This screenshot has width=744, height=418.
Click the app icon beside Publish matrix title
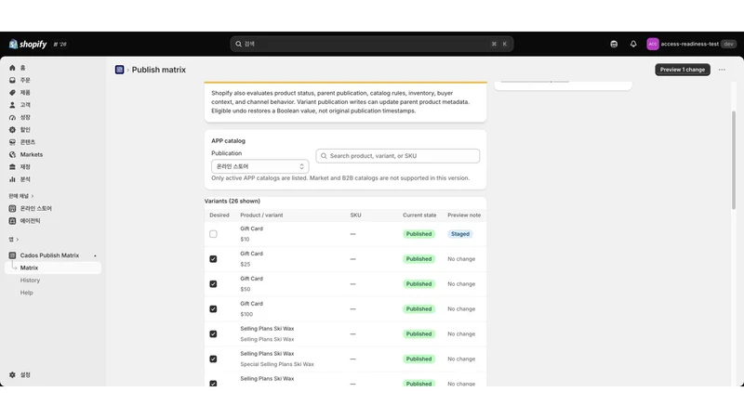[120, 70]
